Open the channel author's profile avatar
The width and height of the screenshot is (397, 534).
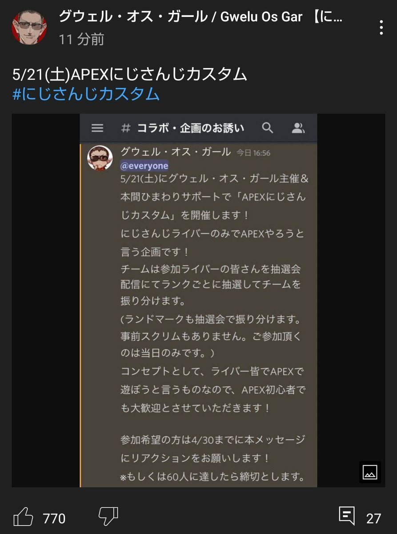point(29,27)
